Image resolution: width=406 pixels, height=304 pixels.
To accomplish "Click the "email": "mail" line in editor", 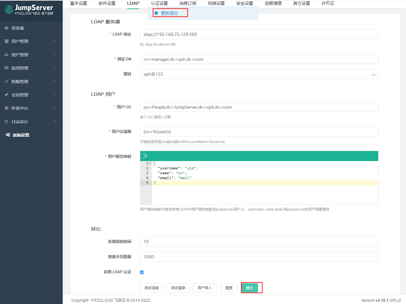I will tap(175, 178).
